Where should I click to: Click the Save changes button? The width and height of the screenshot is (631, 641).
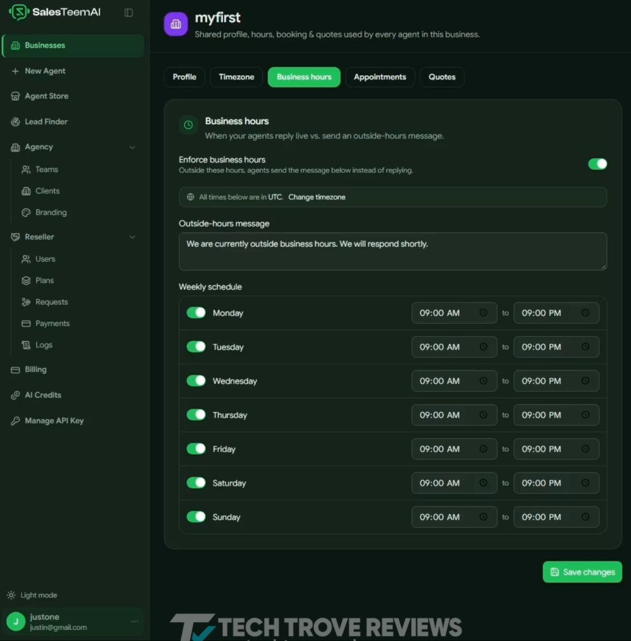click(582, 572)
